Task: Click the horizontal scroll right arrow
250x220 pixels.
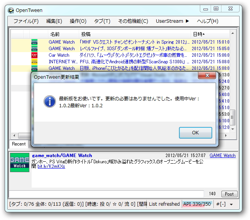Action: tap(226, 135)
